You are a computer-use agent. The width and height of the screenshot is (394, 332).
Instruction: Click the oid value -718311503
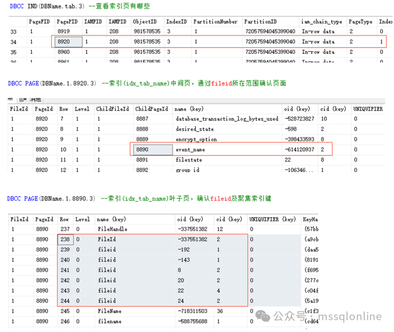pyautogui.click(x=193, y=311)
